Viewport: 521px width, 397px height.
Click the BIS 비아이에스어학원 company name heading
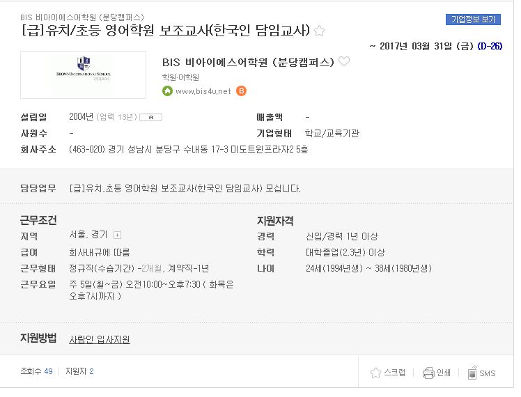pyautogui.click(x=248, y=62)
